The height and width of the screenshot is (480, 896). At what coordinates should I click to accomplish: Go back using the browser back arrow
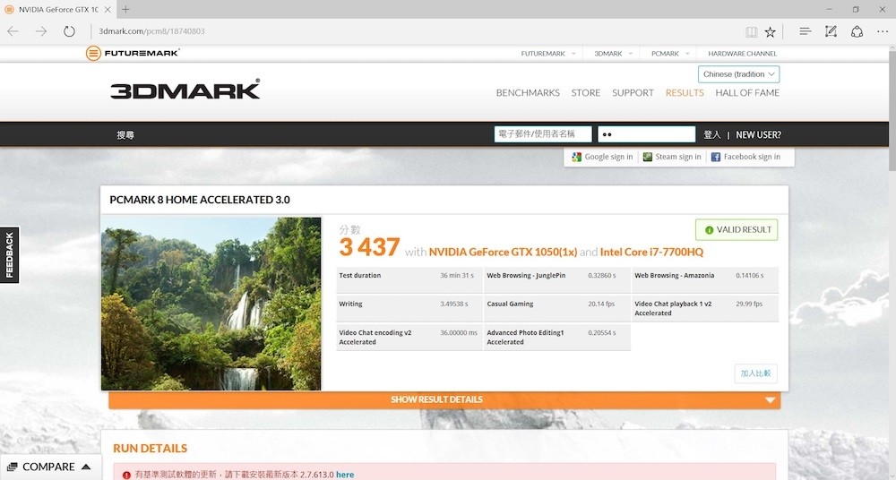coord(13,31)
